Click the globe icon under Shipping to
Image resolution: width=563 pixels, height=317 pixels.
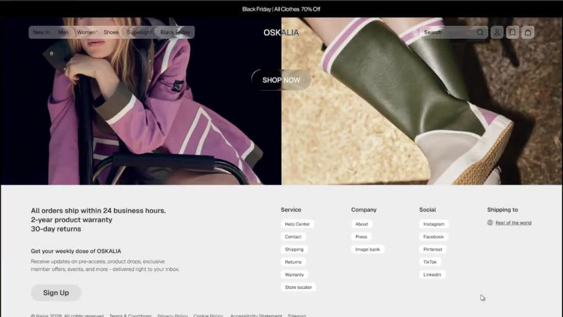(x=490, y=222)
